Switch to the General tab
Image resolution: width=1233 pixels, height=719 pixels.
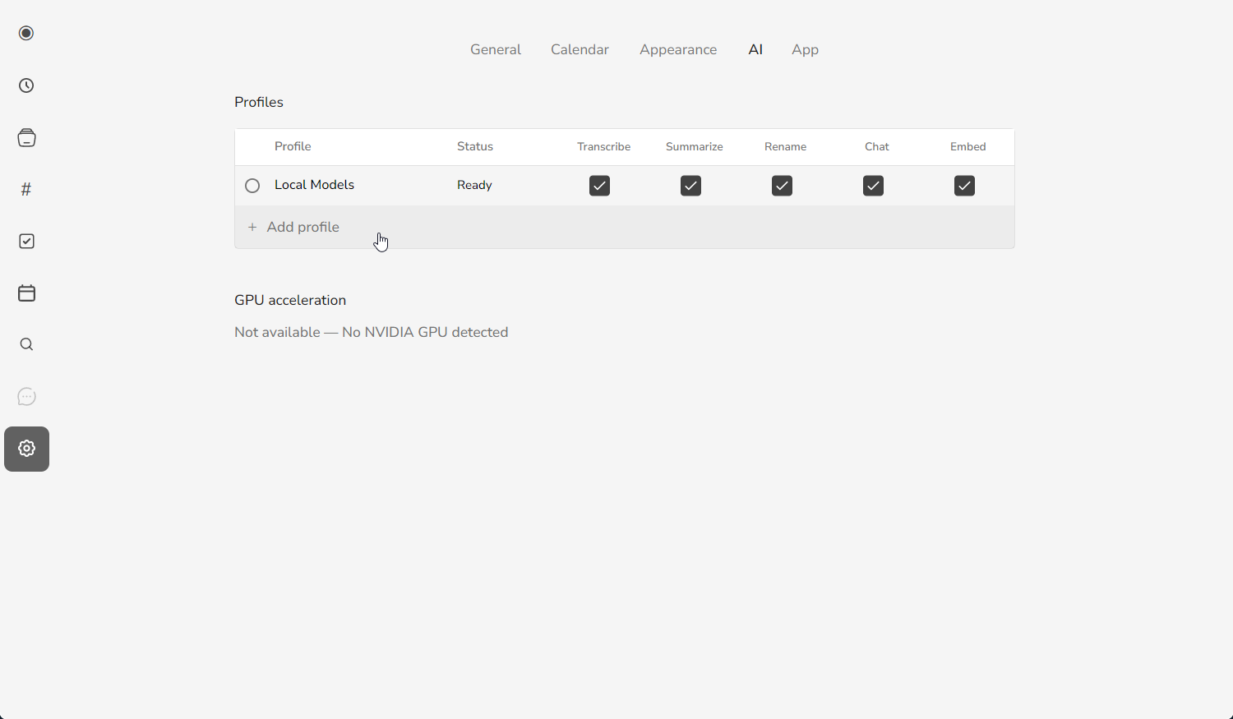pos(496,49)
